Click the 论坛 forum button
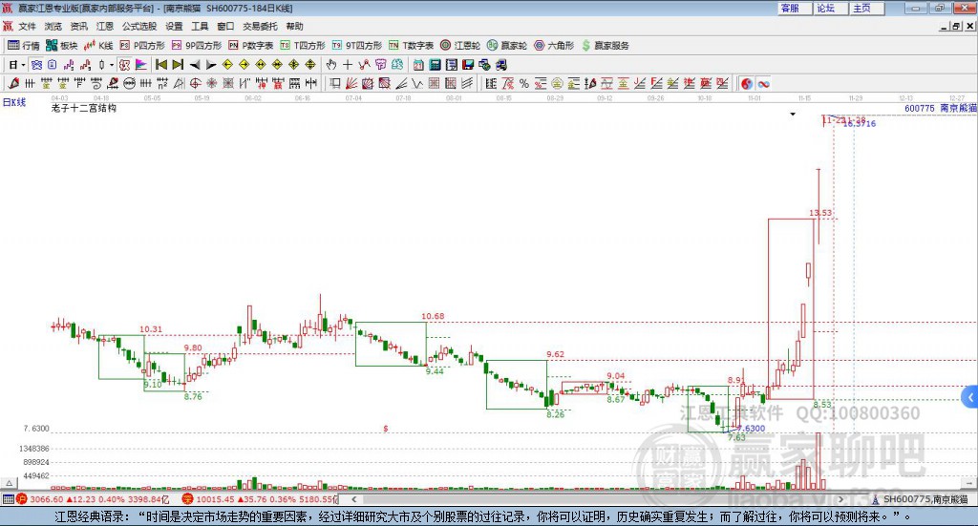The height and width of the screenshot is (526, 978). coord(830,8)
